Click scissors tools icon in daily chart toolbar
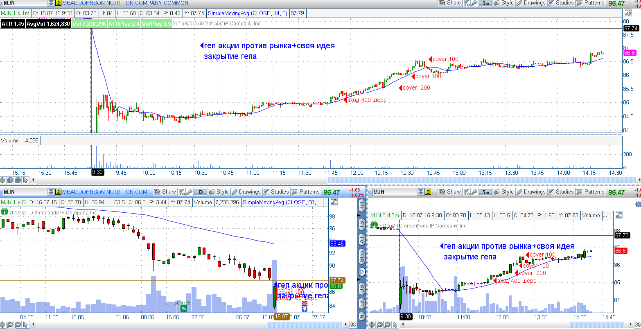641x329 pixels. tap(182, 192)
